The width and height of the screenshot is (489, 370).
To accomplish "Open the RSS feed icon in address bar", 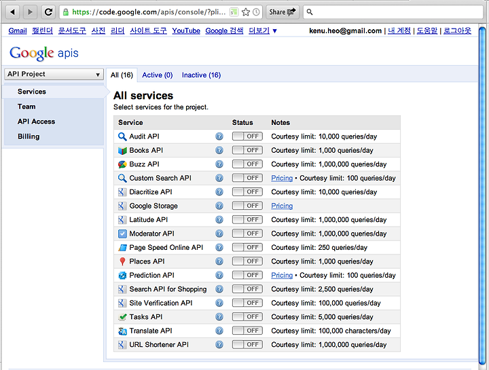I will pyautogui.click(x=234, y=12).
